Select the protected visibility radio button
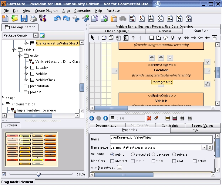 coord(133,154)
